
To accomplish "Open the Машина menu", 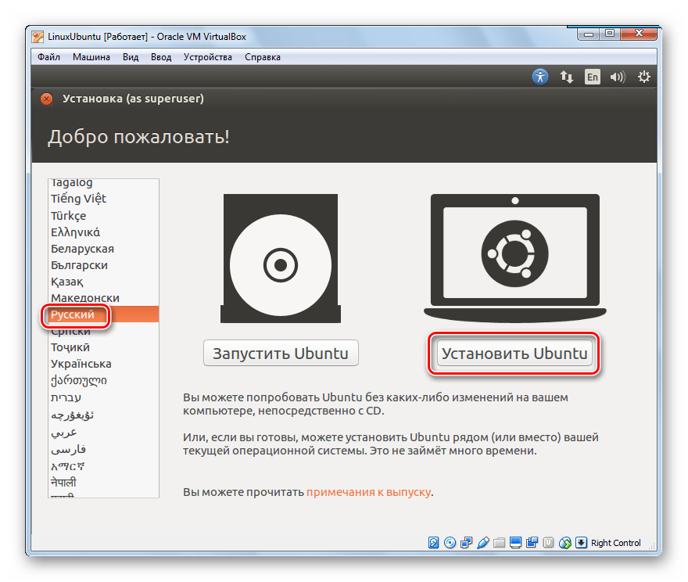I will [x=91, y=57].
